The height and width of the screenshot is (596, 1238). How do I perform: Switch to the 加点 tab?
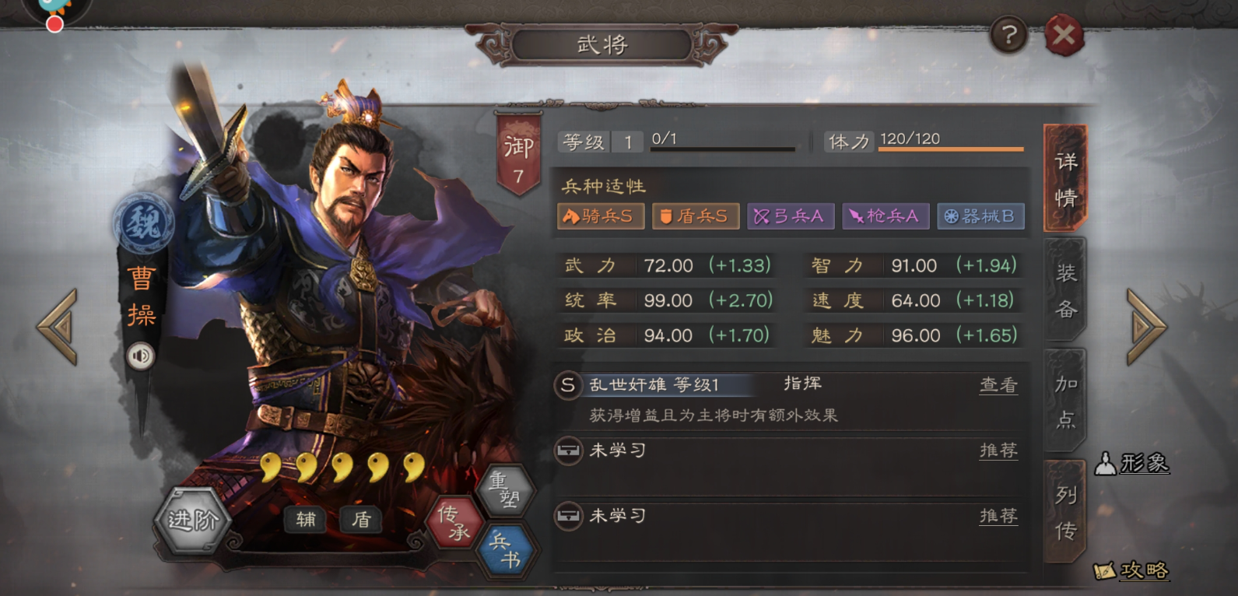[x=1065, y=401]
